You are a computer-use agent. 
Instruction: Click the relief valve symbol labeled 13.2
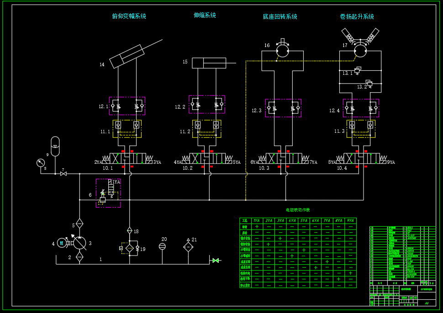point(369,83)
